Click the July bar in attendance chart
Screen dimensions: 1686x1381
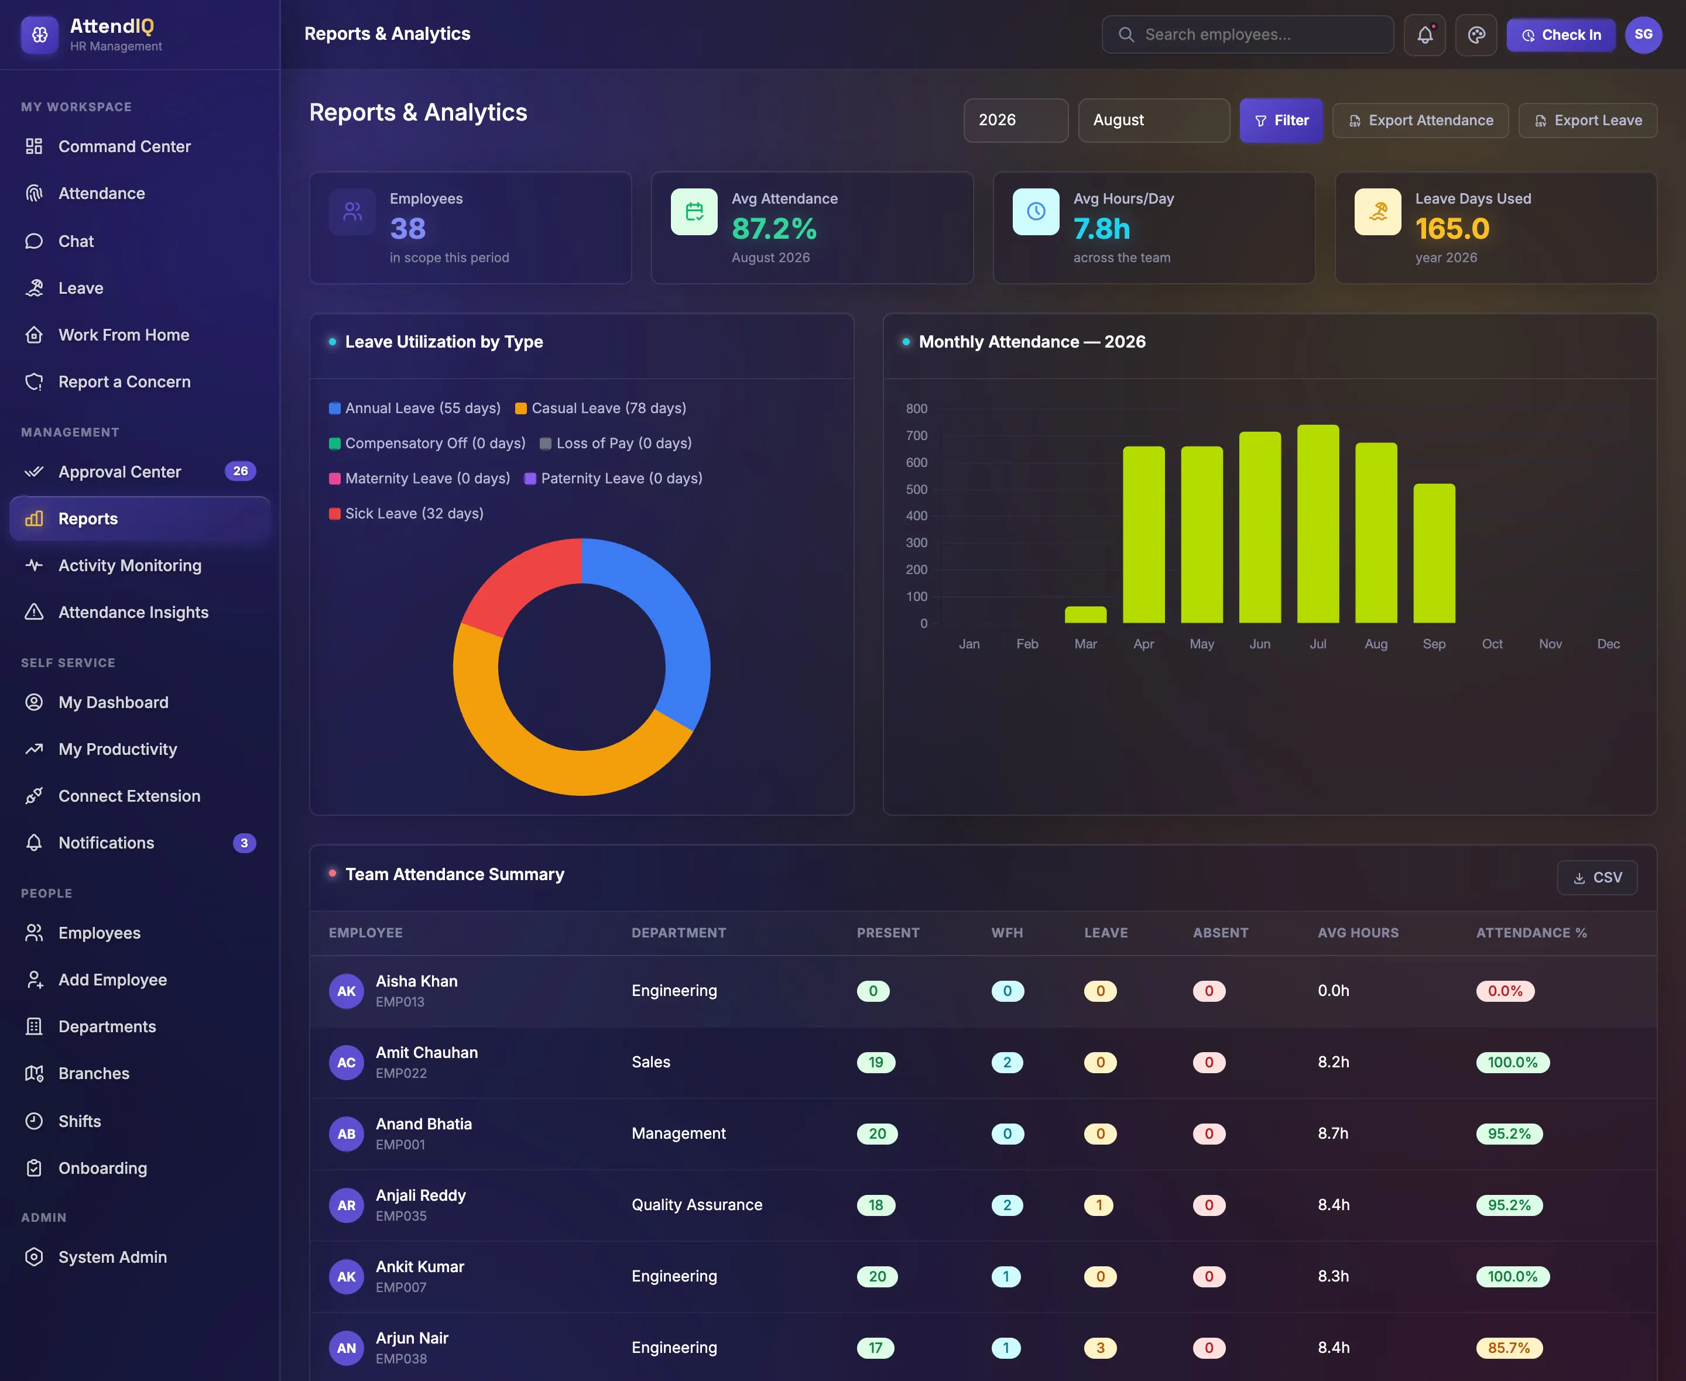pos(1318,524)
